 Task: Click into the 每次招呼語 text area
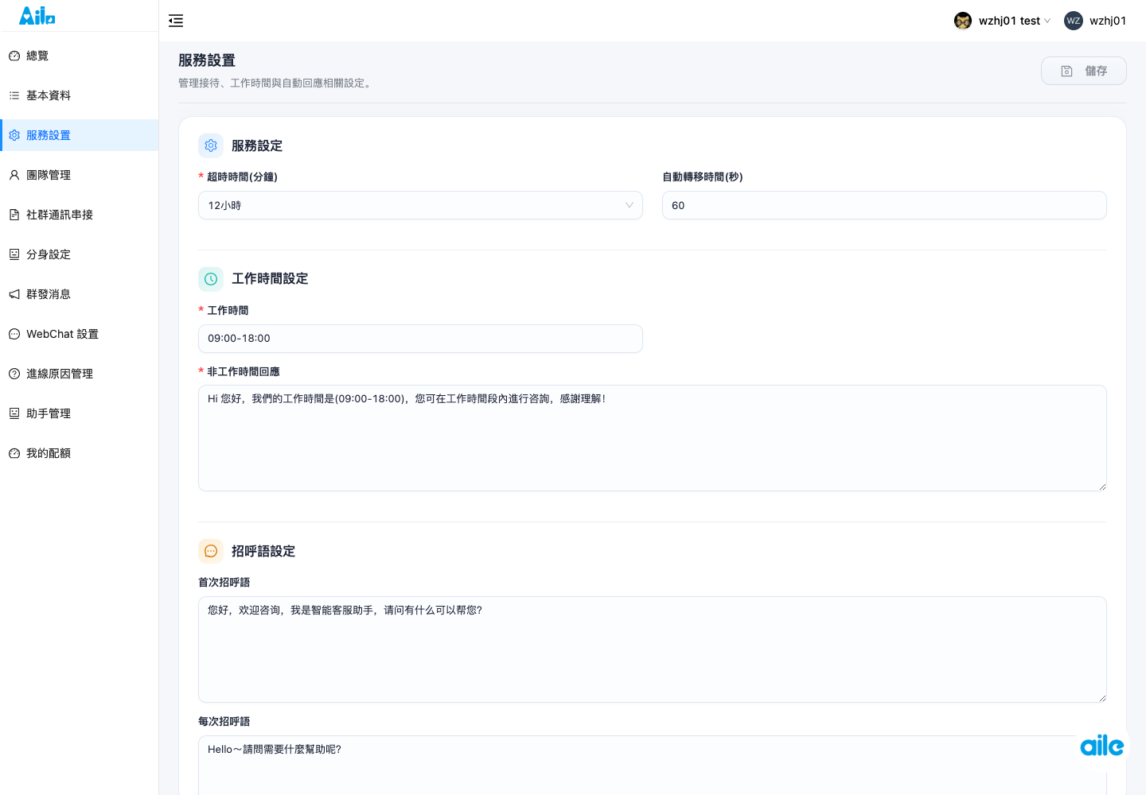click(x=653, y=765)
